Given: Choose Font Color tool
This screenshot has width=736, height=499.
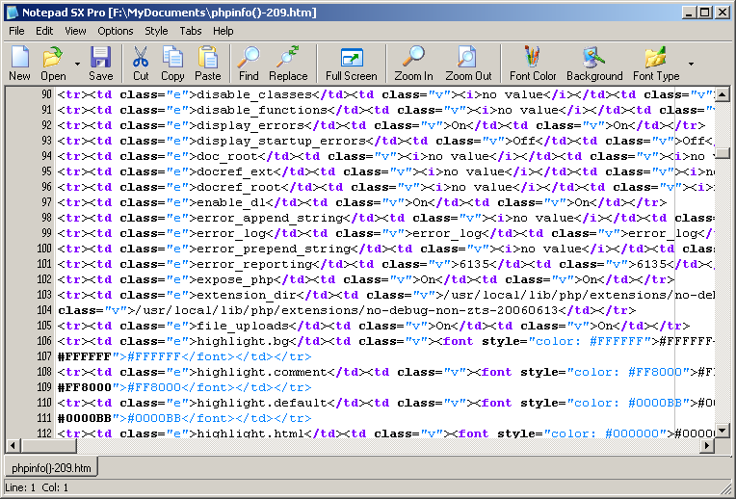Looking at the screenshot, I should point(533,64).
